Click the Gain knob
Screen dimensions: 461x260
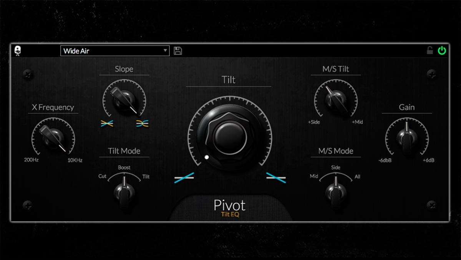tap(407, 137)
